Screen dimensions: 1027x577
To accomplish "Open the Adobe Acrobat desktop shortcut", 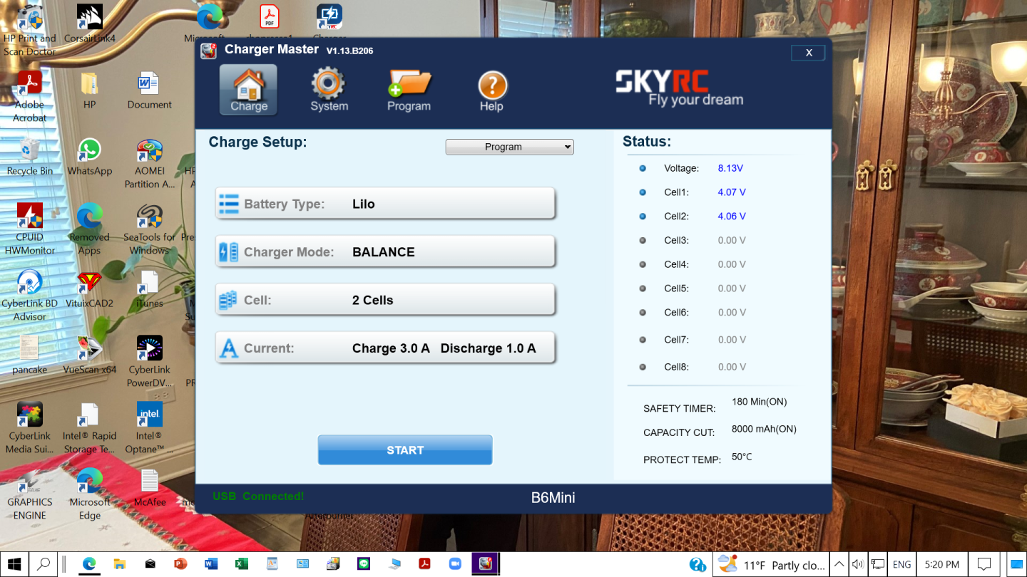I will (29, 97).
